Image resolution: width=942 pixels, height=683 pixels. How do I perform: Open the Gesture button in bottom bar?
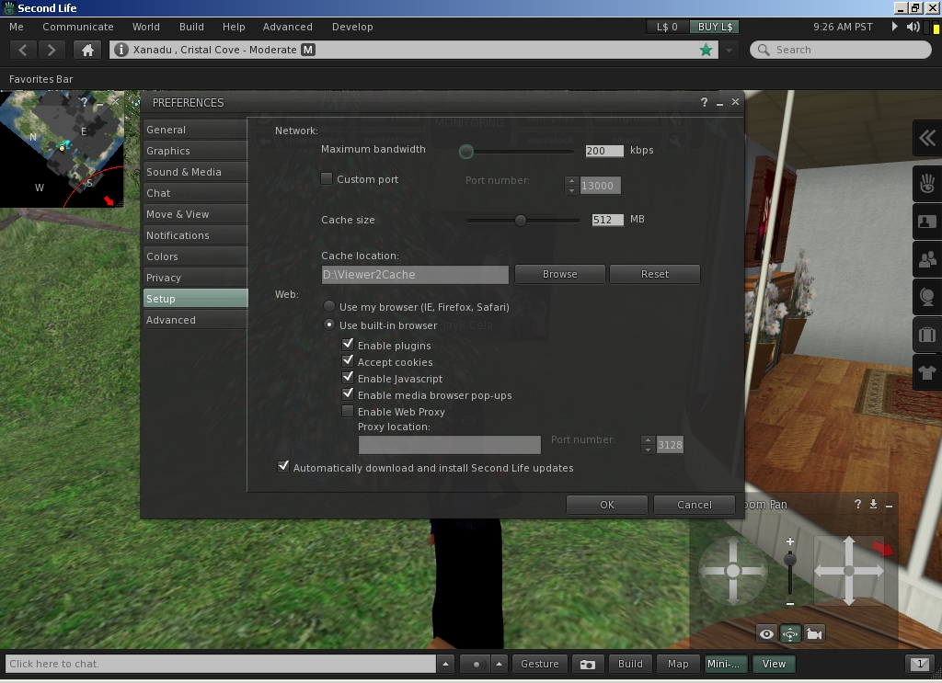[x=539, y=664]
